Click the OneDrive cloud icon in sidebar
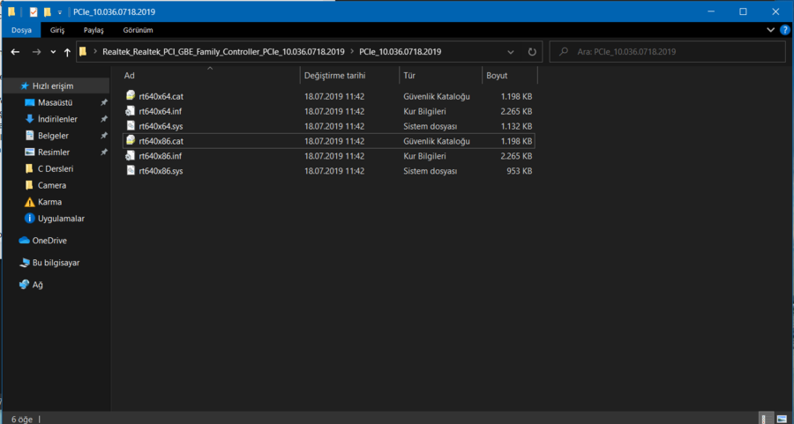The width and height of the screenshot is (794, 424). pyautogui.click(x=25, y=241)
